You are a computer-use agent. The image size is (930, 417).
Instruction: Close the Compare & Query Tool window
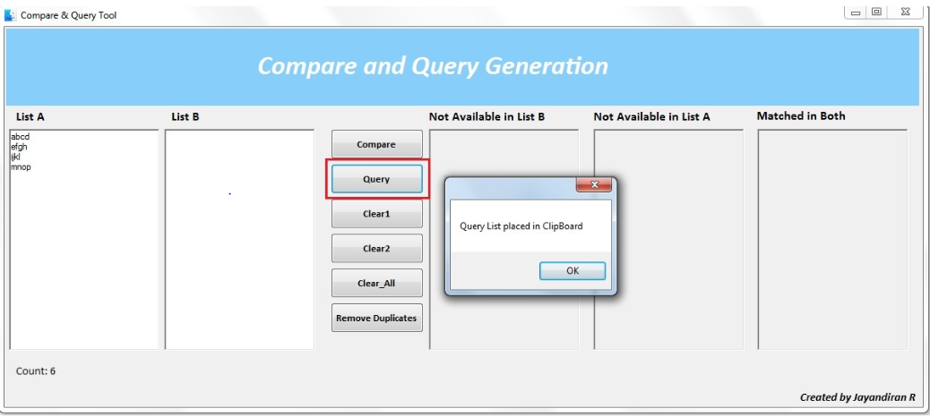coord(905,12)
